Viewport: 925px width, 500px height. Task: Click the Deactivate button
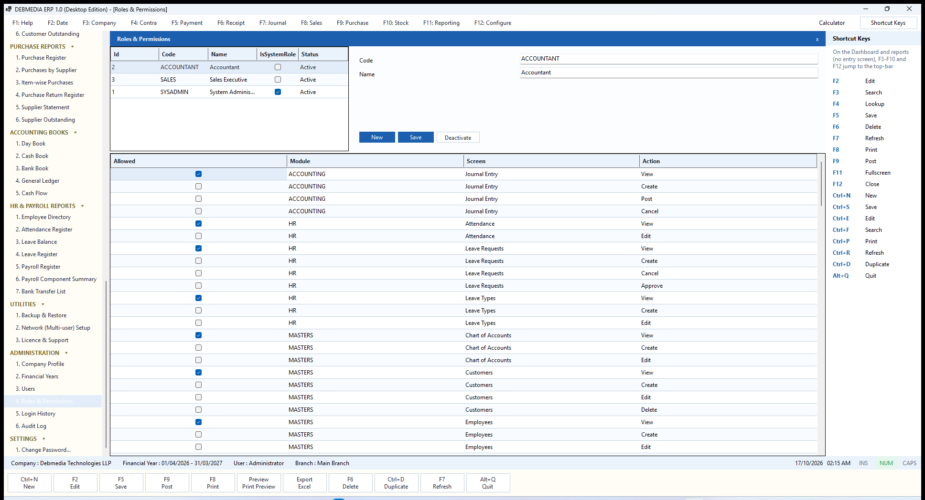coord(458,137)
